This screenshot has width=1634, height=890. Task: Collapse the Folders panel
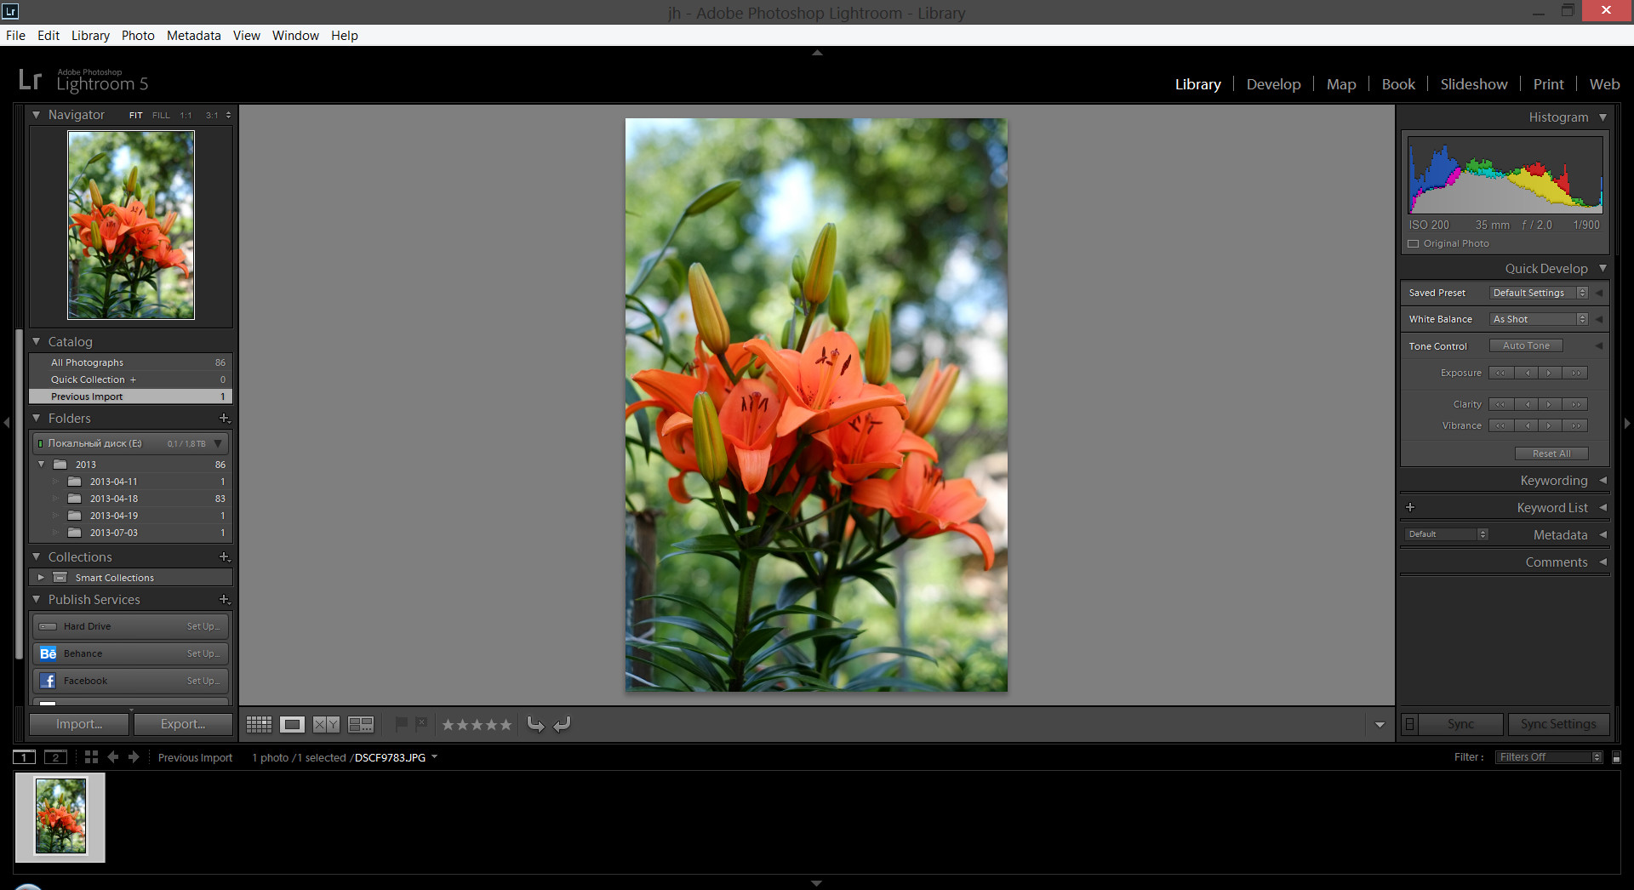click(x=36, y=418)
